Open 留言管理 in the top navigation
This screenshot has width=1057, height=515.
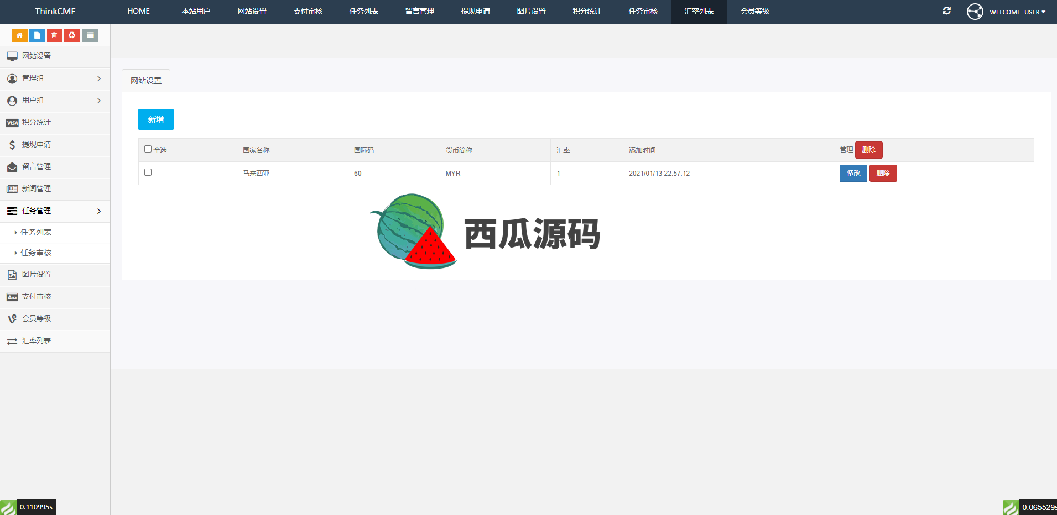pyautogui.click(x=419, y=12)
